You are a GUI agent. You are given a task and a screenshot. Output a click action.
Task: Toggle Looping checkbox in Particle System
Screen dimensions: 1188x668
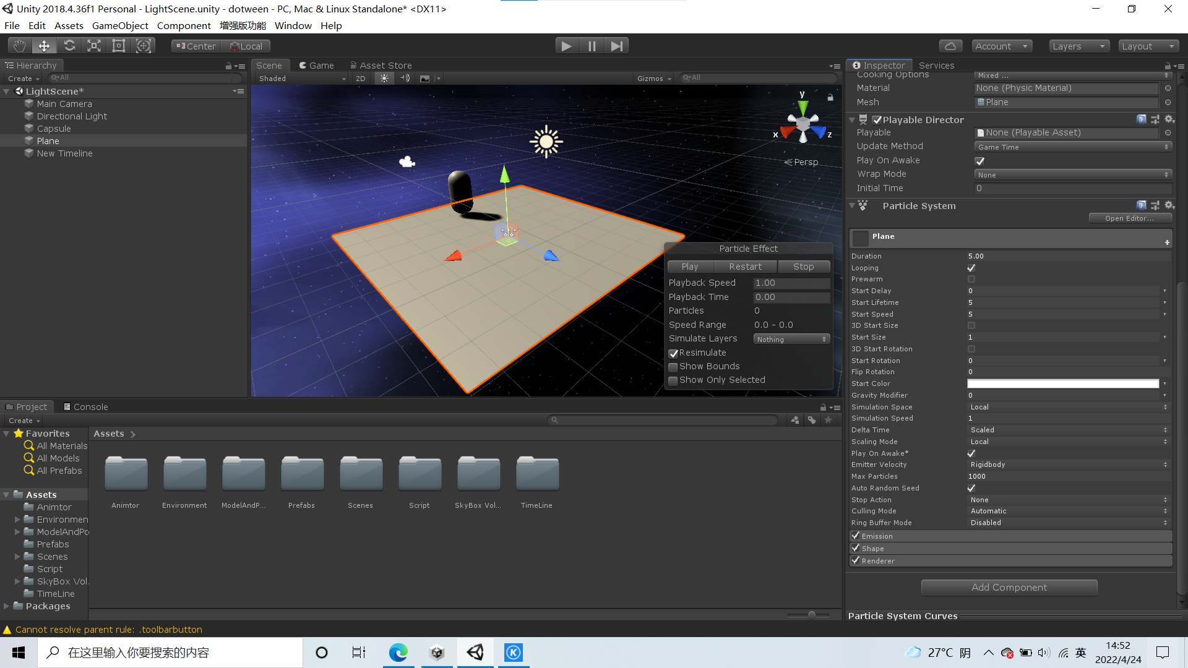point(972,267)
